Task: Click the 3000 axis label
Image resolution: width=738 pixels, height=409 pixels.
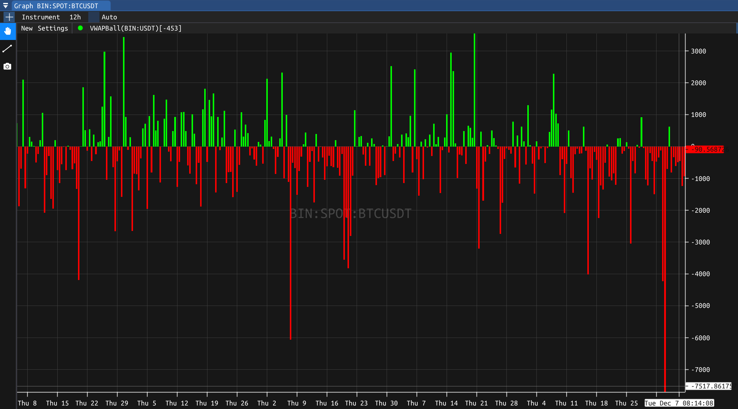Action: (698, 51)
